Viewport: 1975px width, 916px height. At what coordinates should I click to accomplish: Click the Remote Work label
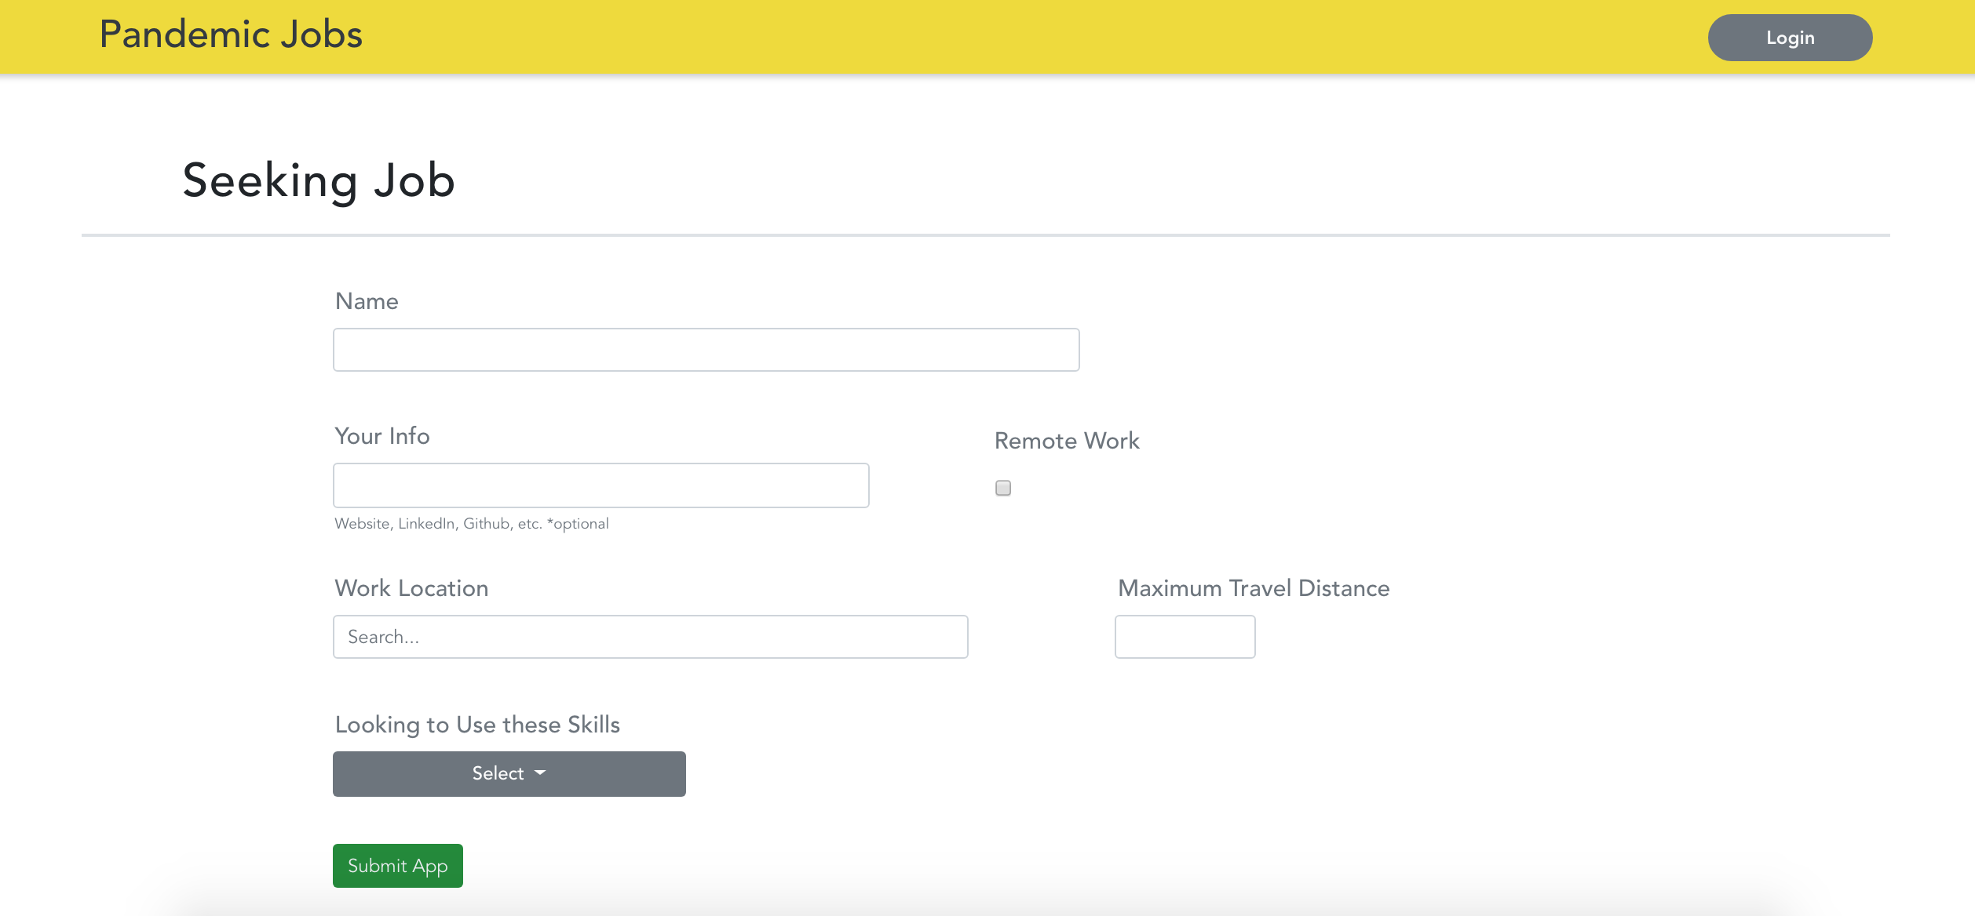click(1066, 441)
